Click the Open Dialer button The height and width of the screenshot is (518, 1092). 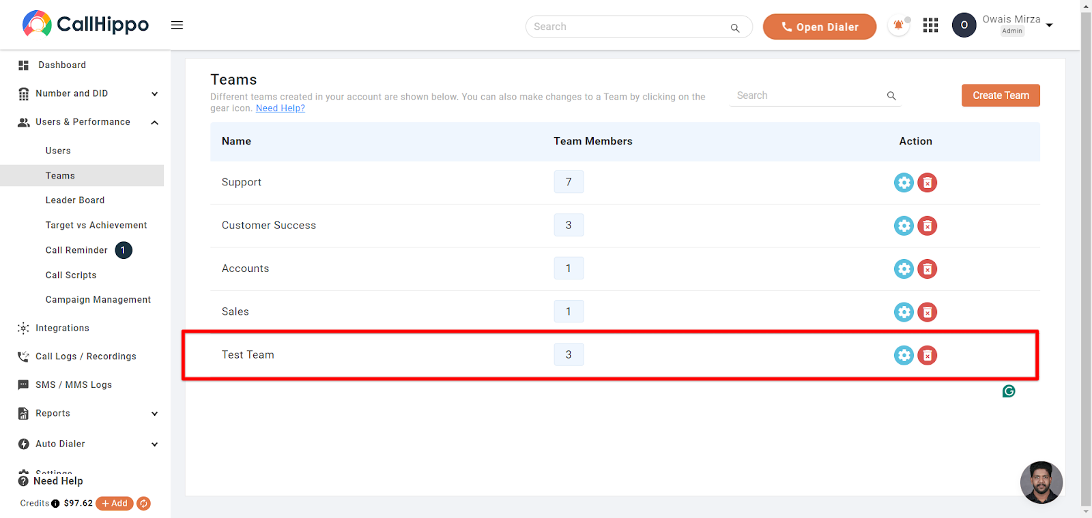(x=819, y=27)
